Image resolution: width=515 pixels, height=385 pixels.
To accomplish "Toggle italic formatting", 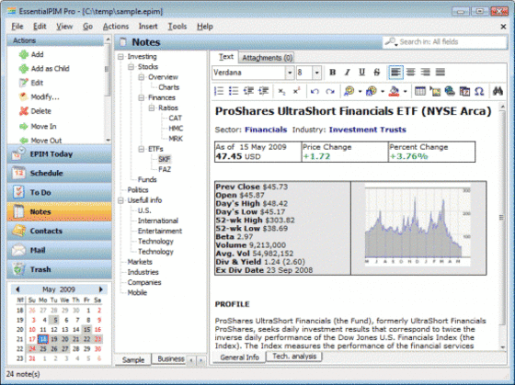I will pyautogui.click(x=348, y=73).
